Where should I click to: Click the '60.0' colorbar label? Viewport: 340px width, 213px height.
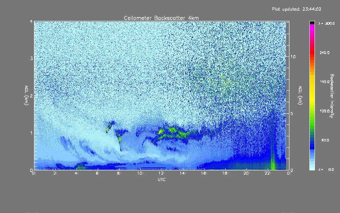point(325,140)
